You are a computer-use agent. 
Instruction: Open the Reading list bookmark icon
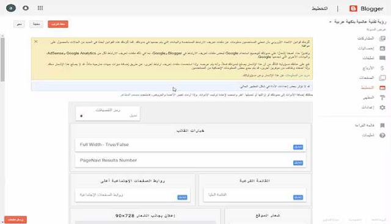[x=382, y=125]
